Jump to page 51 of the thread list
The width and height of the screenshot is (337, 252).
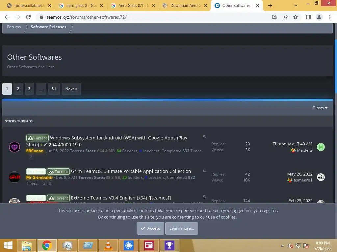(x=54, y=89)
